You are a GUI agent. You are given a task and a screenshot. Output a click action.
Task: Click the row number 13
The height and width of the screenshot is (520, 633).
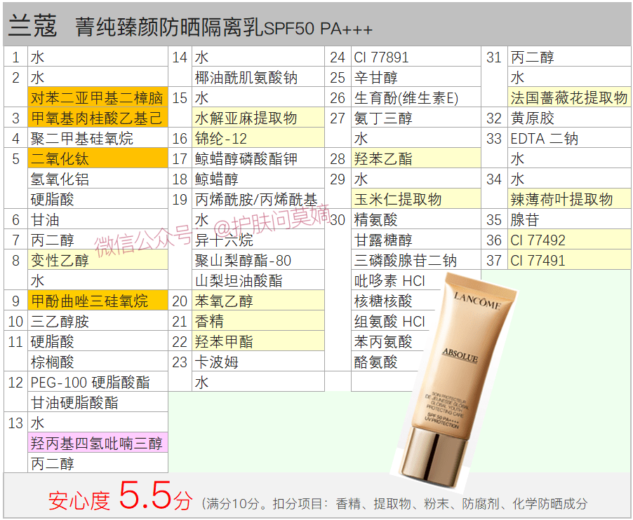point(15,423)
